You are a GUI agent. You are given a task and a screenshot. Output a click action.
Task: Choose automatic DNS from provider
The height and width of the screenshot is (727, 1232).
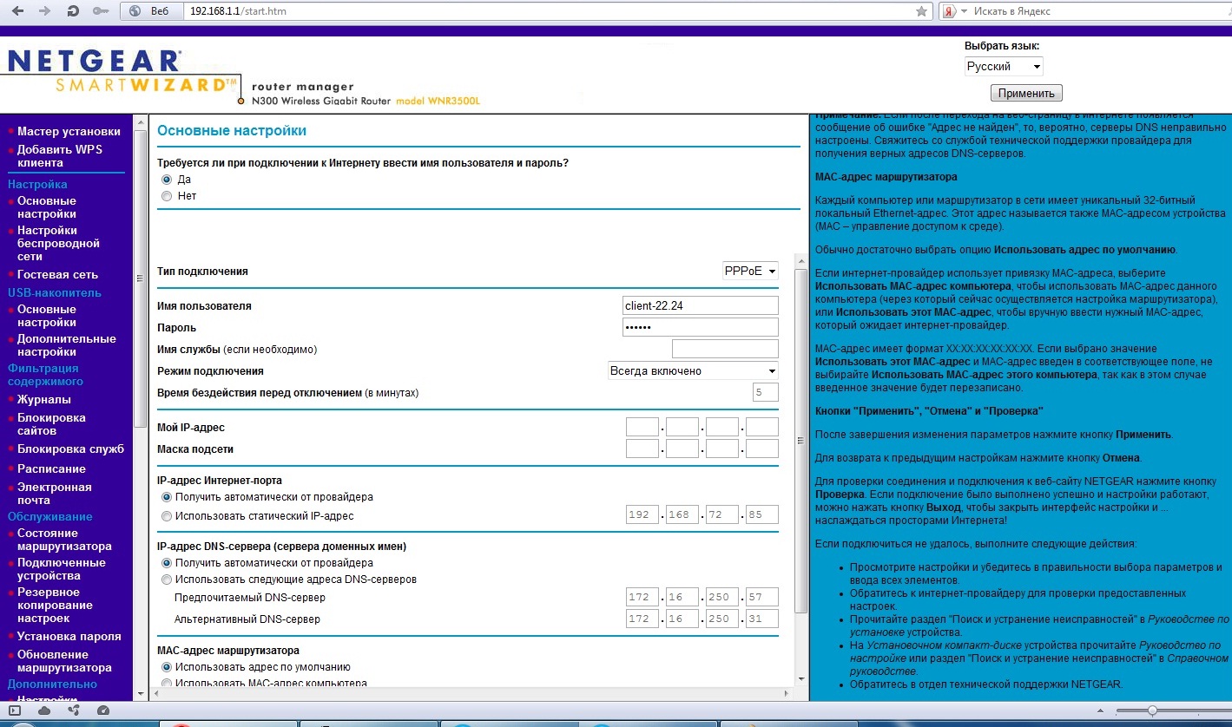pyautogui.click(x=167, y=562)
